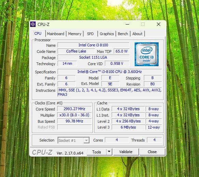
Task: Click the Clocks (Core #0) group label
Action: [x=49, y=103]
